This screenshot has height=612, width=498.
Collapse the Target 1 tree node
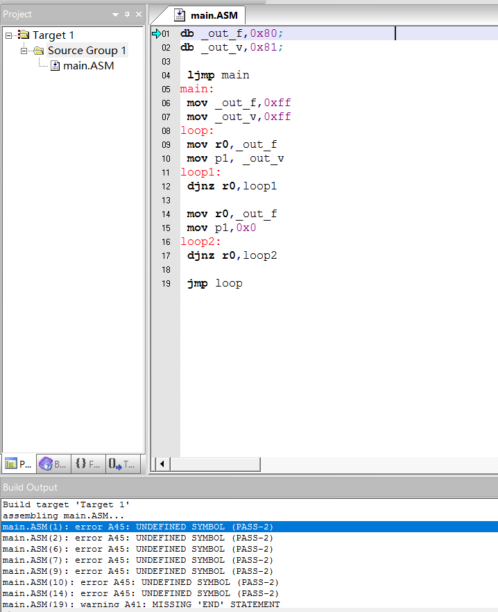pyautogui.click(x=8, y=35)
